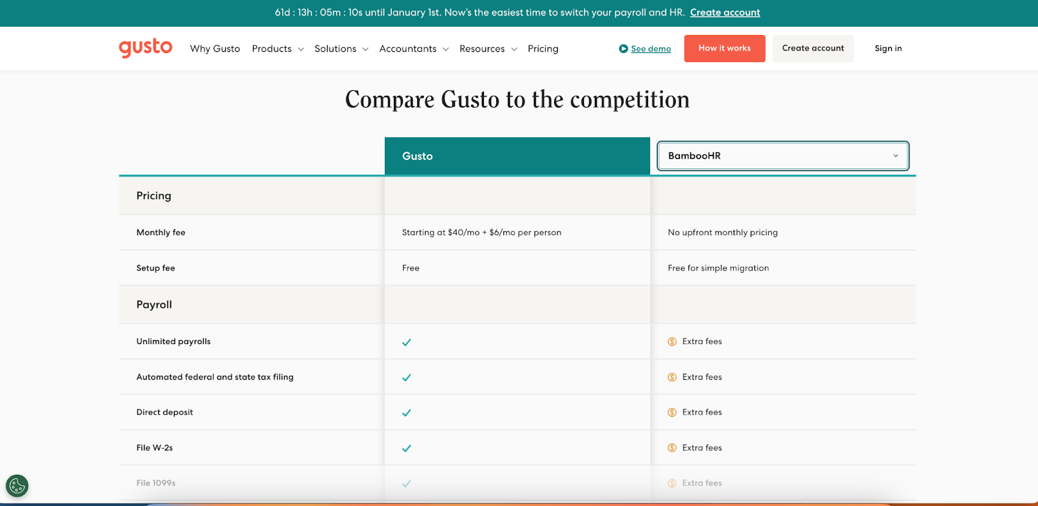The height and width of the screenshot is (506, 1038).
Task: Click the Setup fee row label
Action: 156,268
